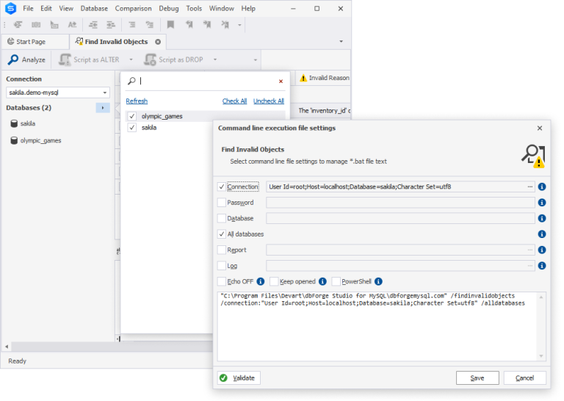564x401 pixels.
Task: Click info icon next to Log field
Action: (x=542, y=266)
